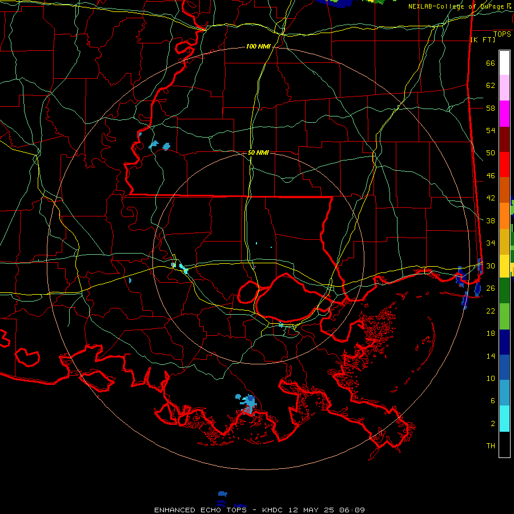This screenshot has width=514, height=514.
Task: Click the 18 value on the legend scale
Action: click(491, 334)
